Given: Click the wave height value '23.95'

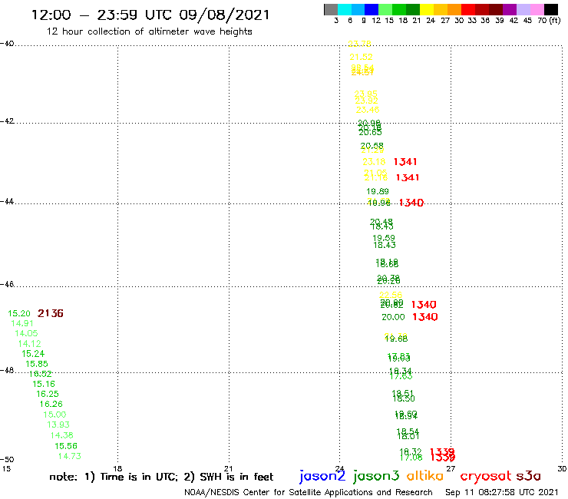Looking at the screenshot, I should pos(366,94).
